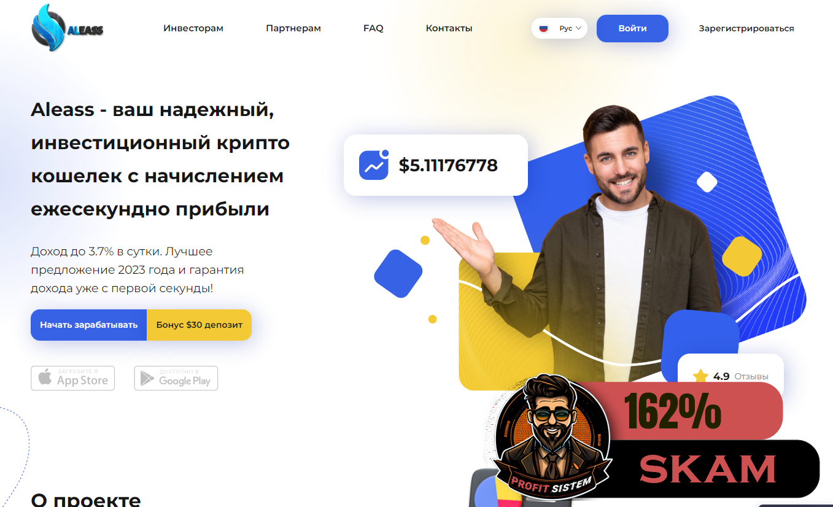Click the Бонус $30 депозит button
This screenshot has width=833, height=507.
[x=200, y=325]
